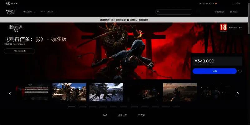Switch to the PC配置 tab
The width and height of the screenshot is (250, 125).
point(141,115)
